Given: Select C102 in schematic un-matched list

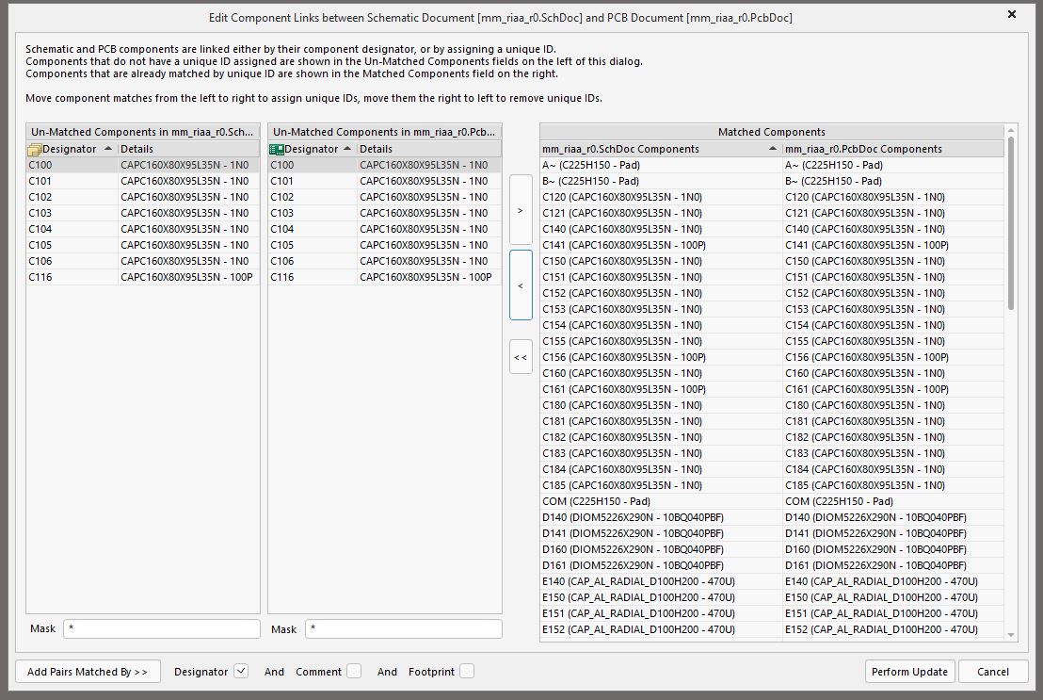Looking at the screenshot, I should point(142,197).
